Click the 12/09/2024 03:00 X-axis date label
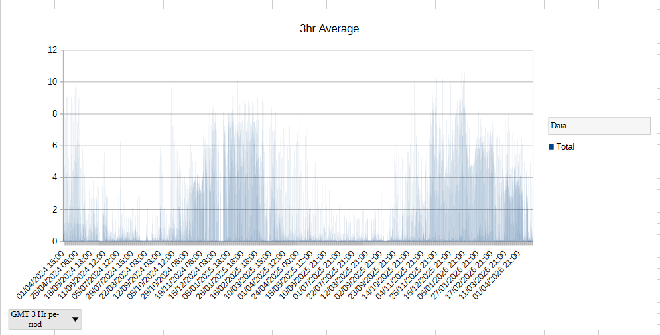This screenshot has height=335, width=660. tap(139, 273)
